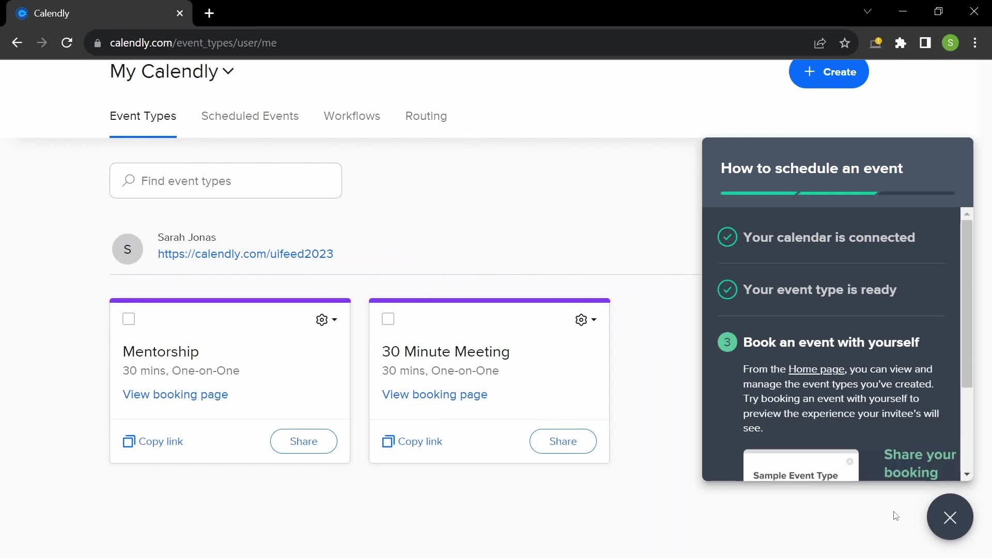Click the 30 Minute Meeting settings gear icon
The height and width of the screenshot is (558, 992).
[581, 319]
